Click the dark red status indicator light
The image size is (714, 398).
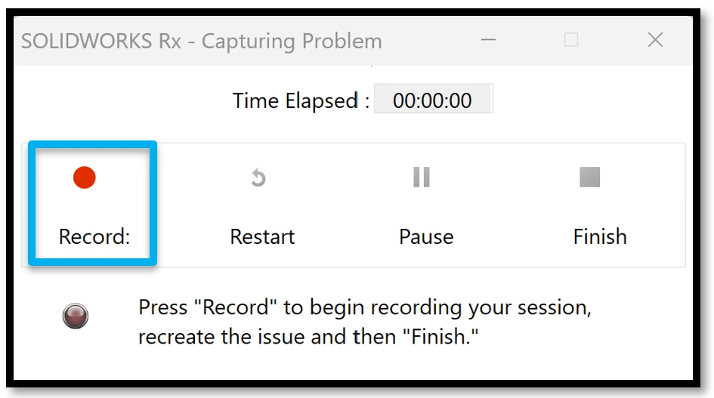[76, 316]
